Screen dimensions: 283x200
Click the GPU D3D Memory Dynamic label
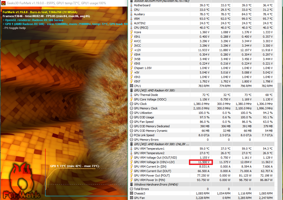pyautogui.click(x=151, y=131)
